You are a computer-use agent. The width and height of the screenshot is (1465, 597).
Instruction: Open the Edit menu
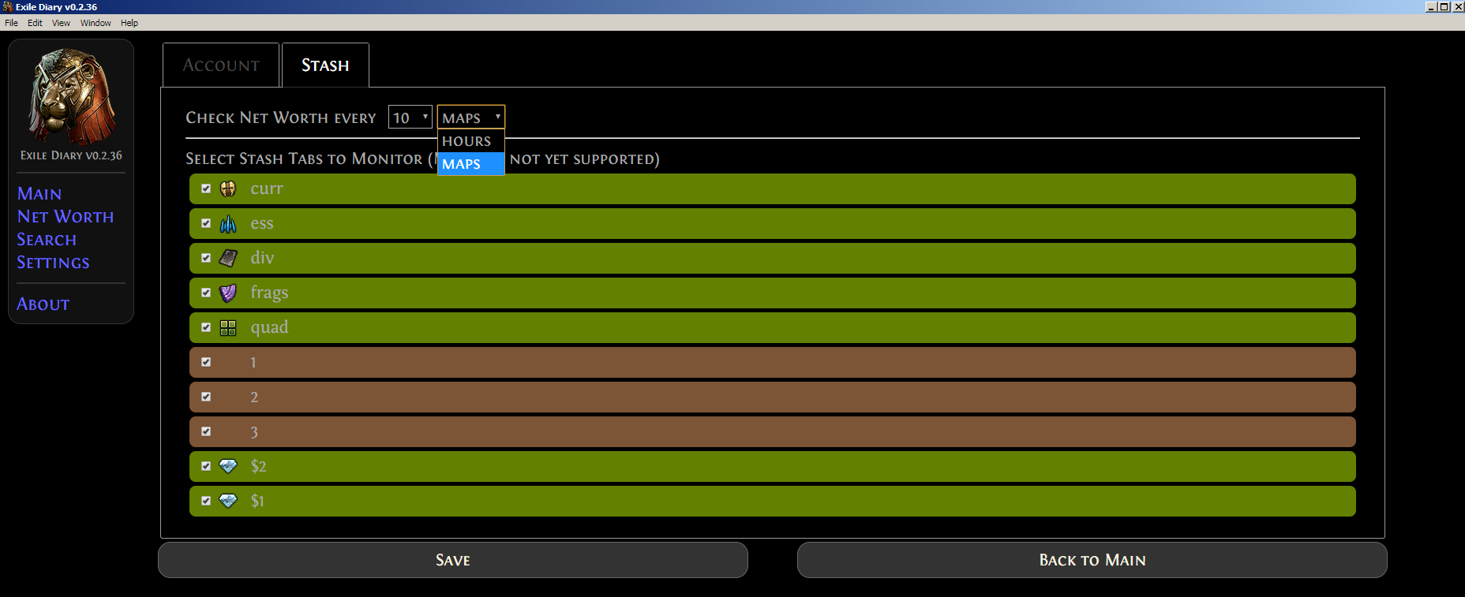coord(35,23)
